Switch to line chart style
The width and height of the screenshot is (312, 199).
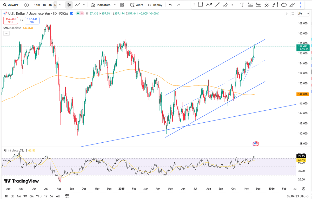click(x=77, y=5)
